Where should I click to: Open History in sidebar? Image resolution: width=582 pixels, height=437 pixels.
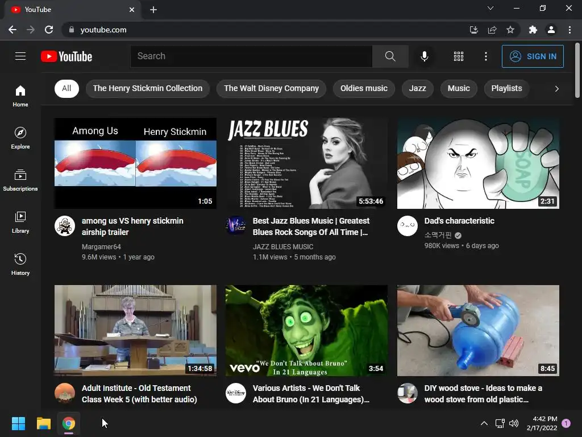[x=20, y=264]
